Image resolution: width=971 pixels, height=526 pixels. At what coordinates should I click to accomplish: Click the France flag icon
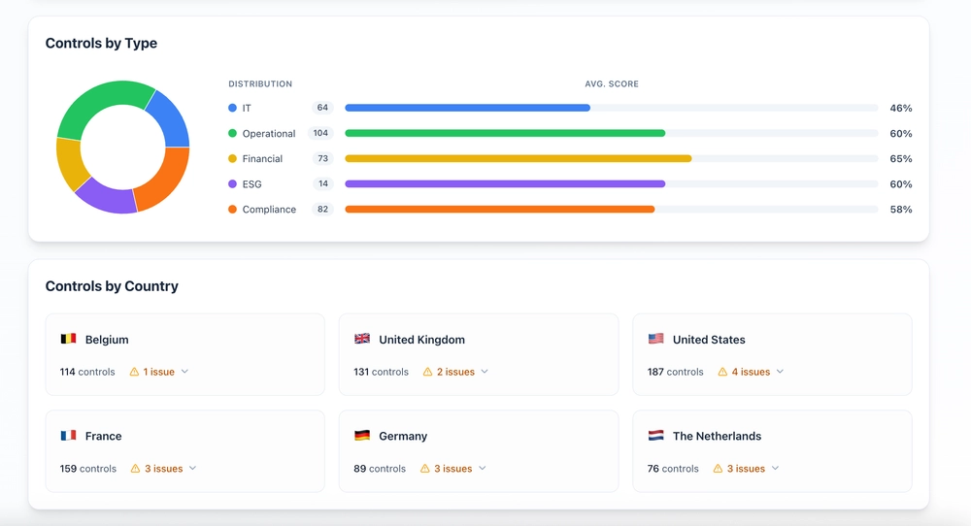68,437
